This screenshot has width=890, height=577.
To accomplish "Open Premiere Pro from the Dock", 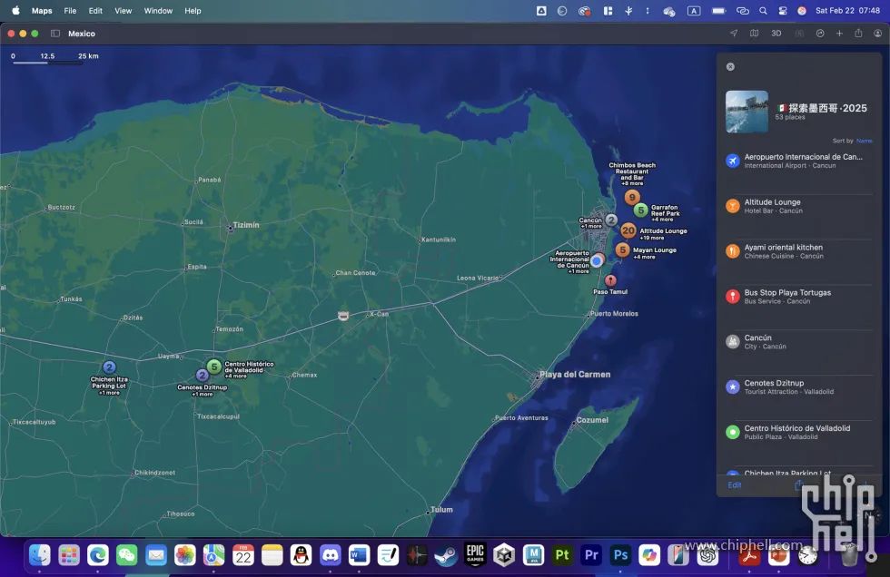I will pyautogui.click(x=591, y=555).
